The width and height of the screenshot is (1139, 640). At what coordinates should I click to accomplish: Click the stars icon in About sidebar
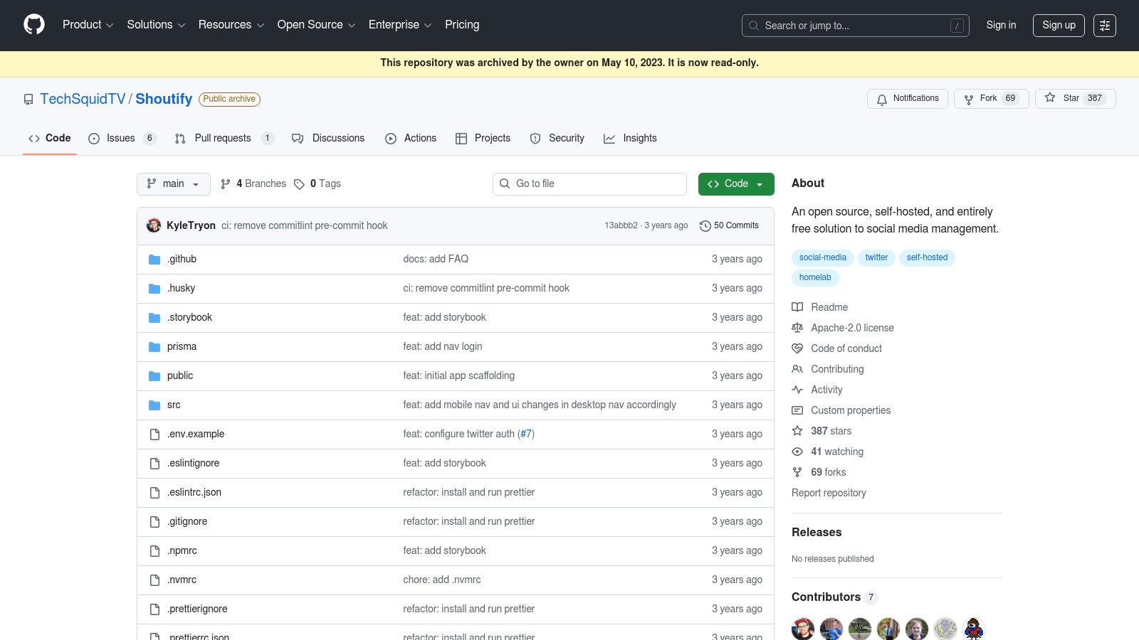coord(797,431)
